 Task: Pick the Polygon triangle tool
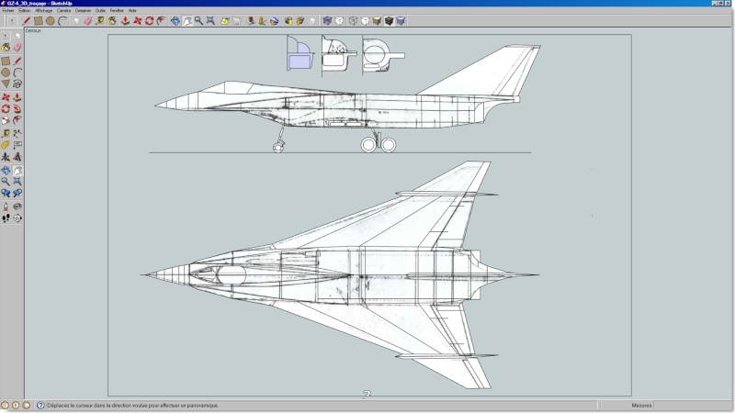tap(6, 84)
